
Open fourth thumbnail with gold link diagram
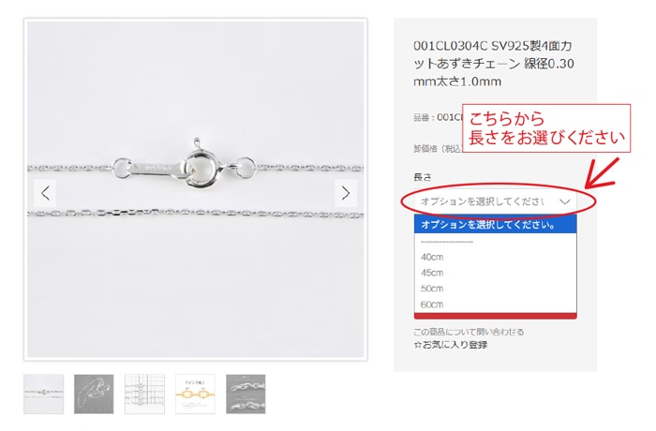coord(195,394)
